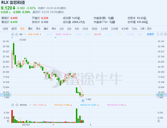Image resolution: width=167 pixels, height=128 pixels.
Task: Select the 15分 interval button
Action: 85,29
